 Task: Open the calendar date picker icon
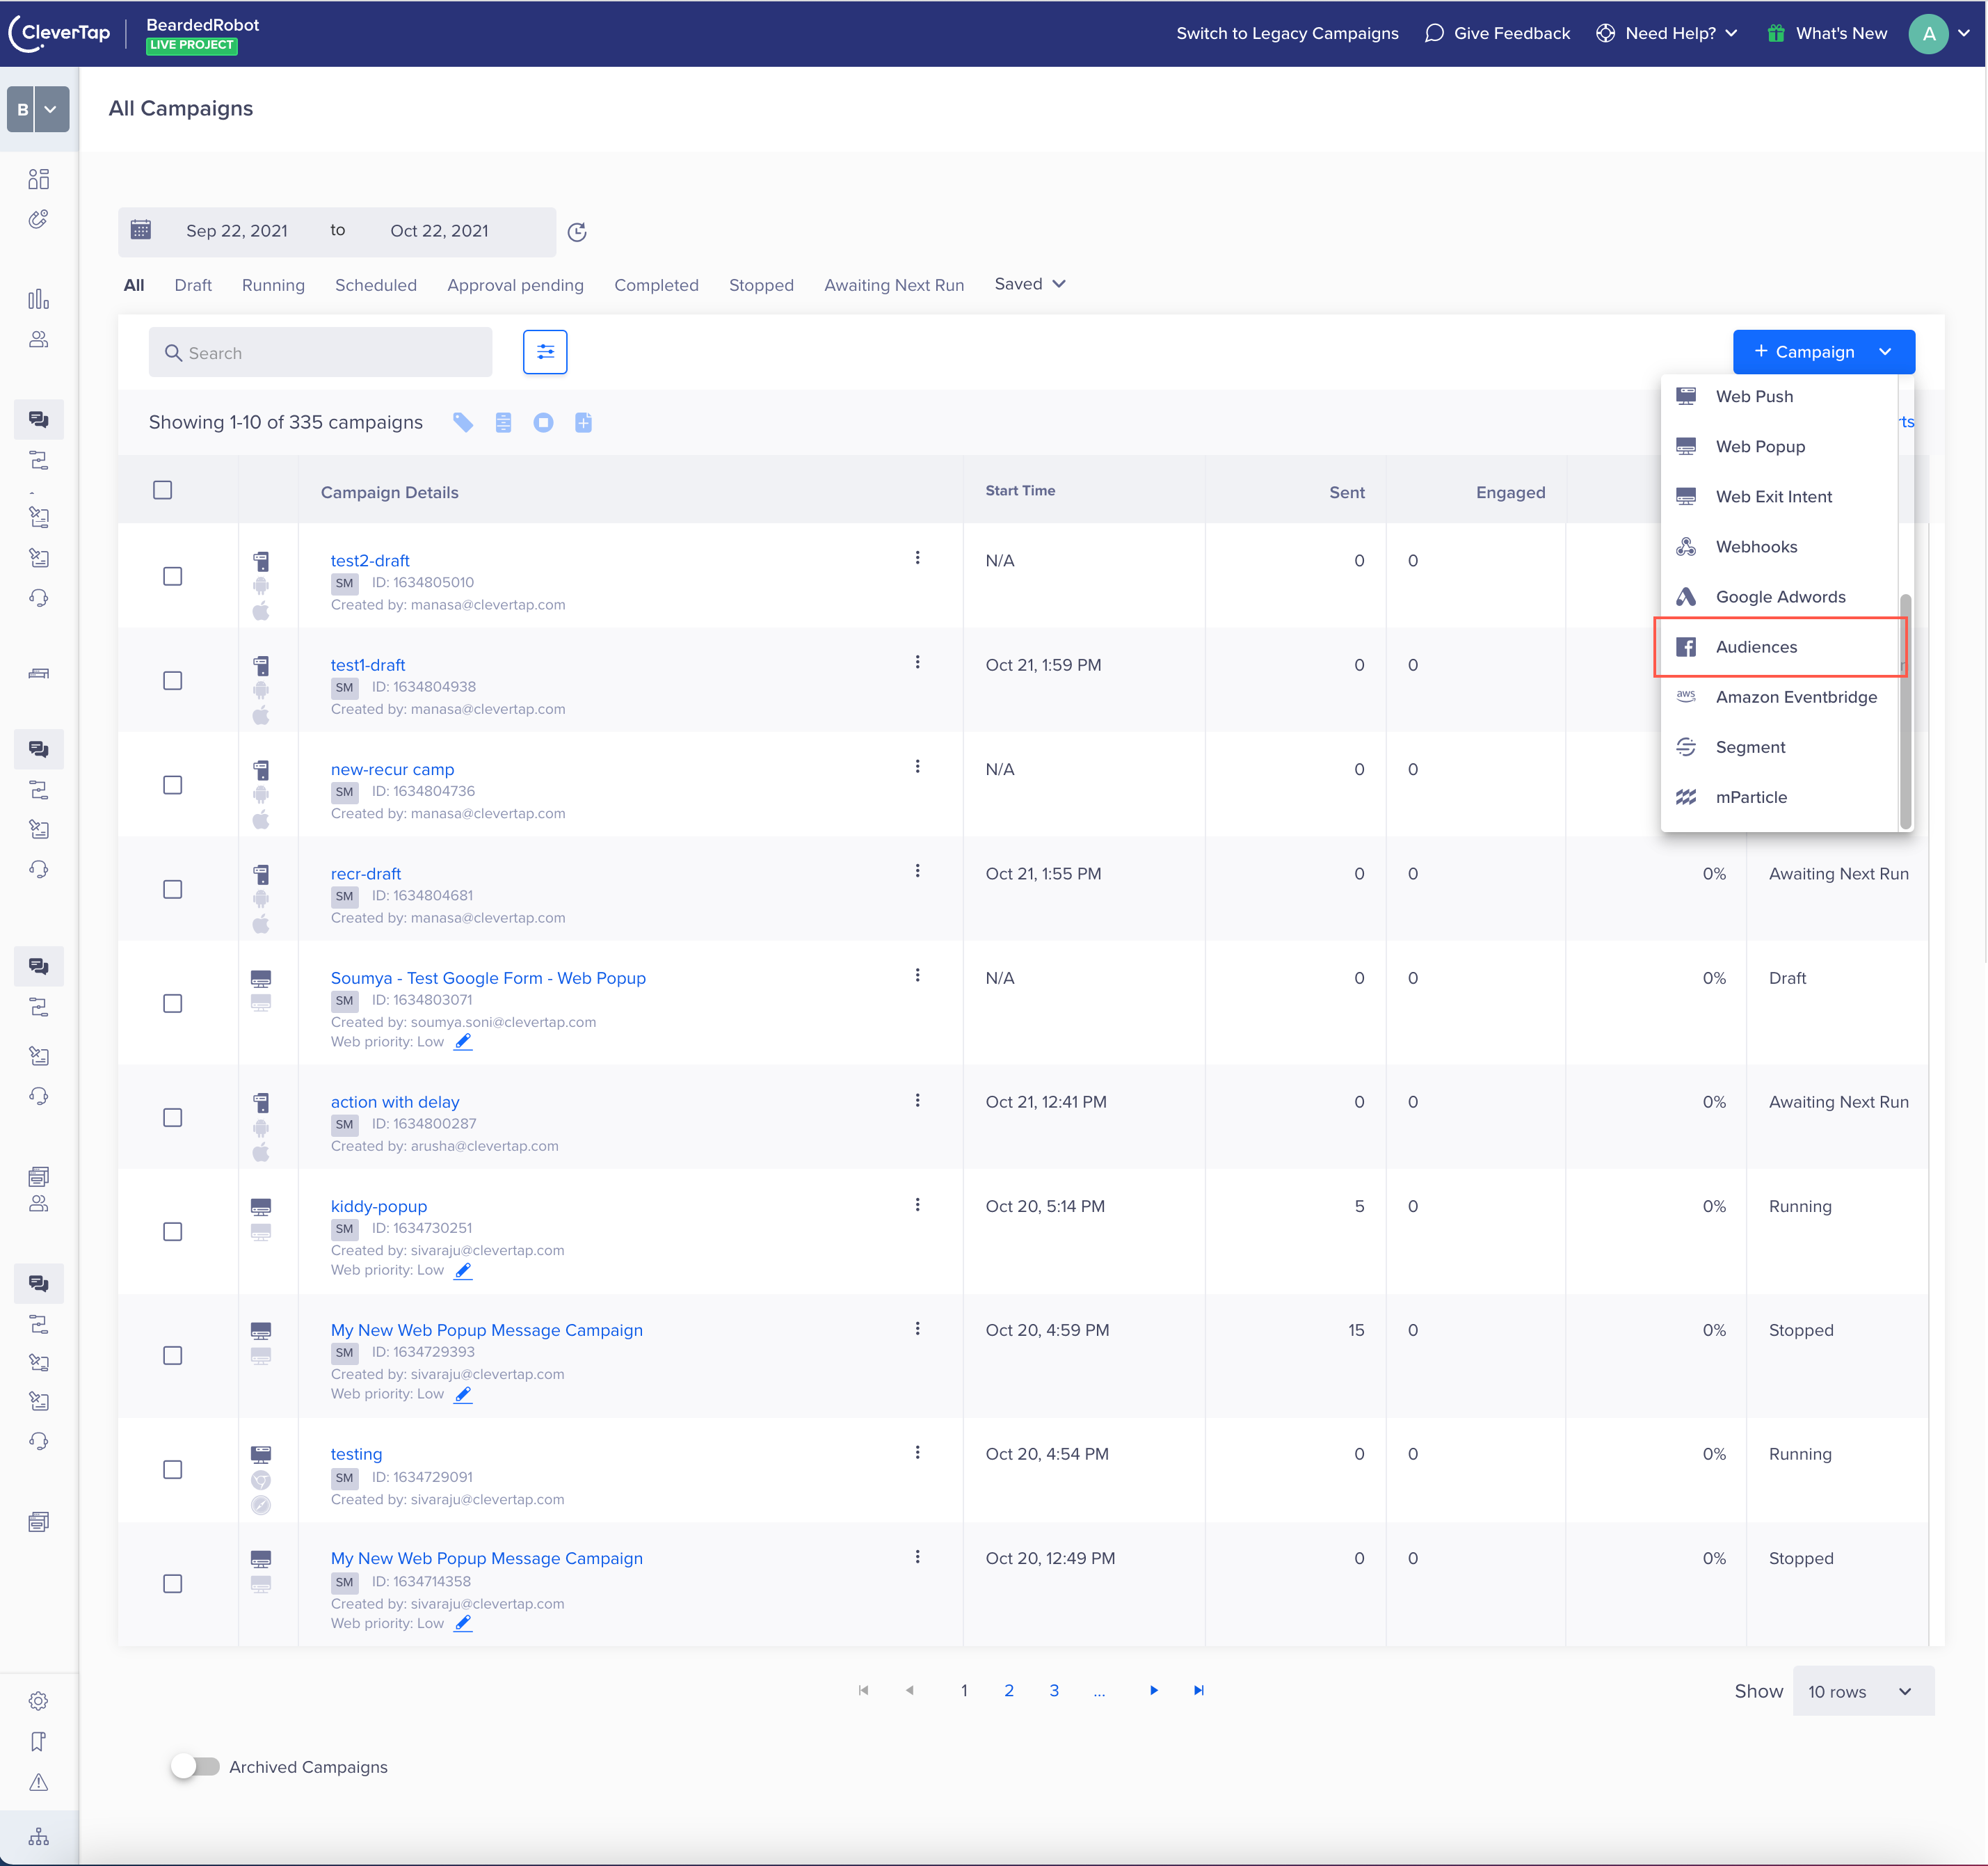coord(141,231)
